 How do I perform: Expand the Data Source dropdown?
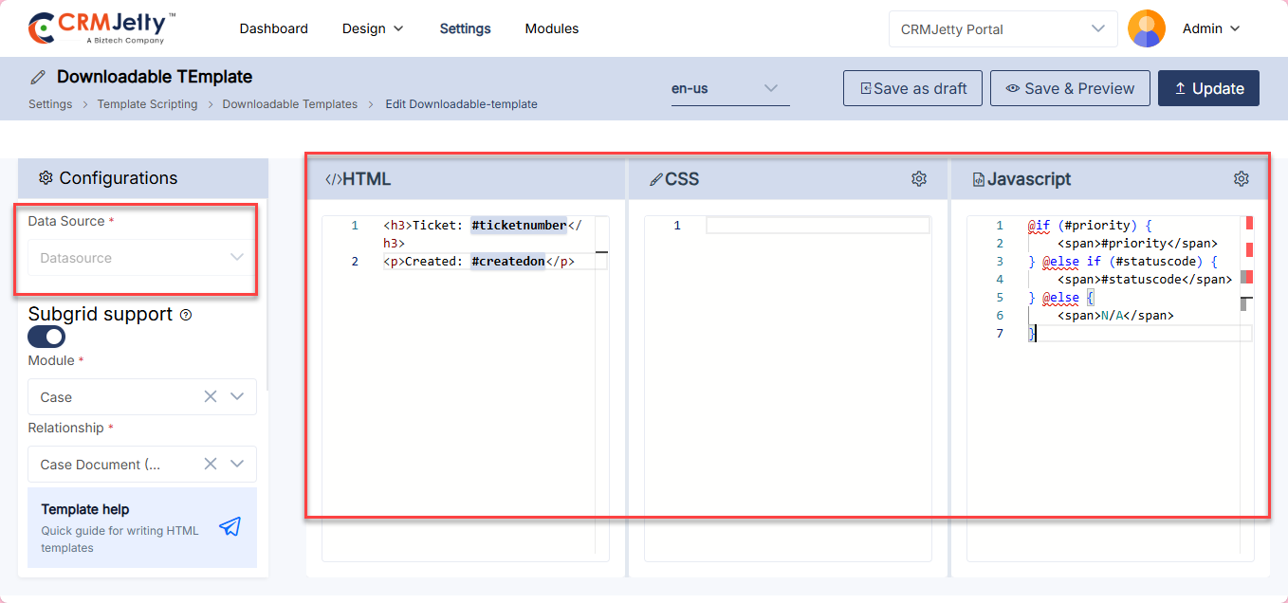pyautogui.click(x=142, y=258)
